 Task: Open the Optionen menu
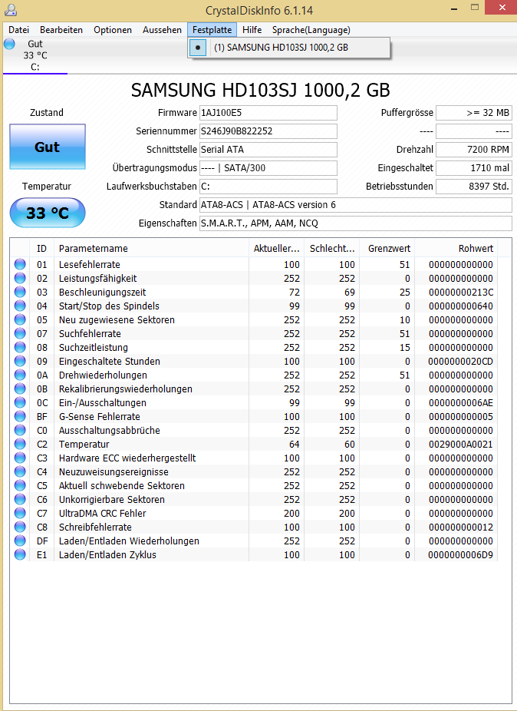click(x=112, y=30)
